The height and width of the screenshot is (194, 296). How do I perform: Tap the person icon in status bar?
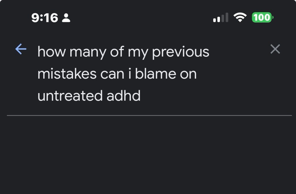pyautogui.click(x=66, y=18)
